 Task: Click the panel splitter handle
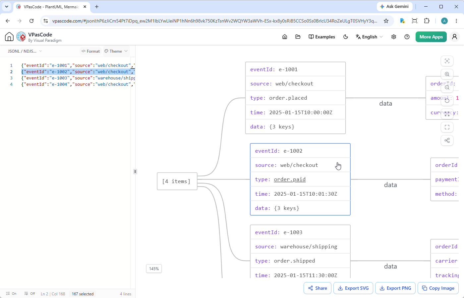click(135, 172)
